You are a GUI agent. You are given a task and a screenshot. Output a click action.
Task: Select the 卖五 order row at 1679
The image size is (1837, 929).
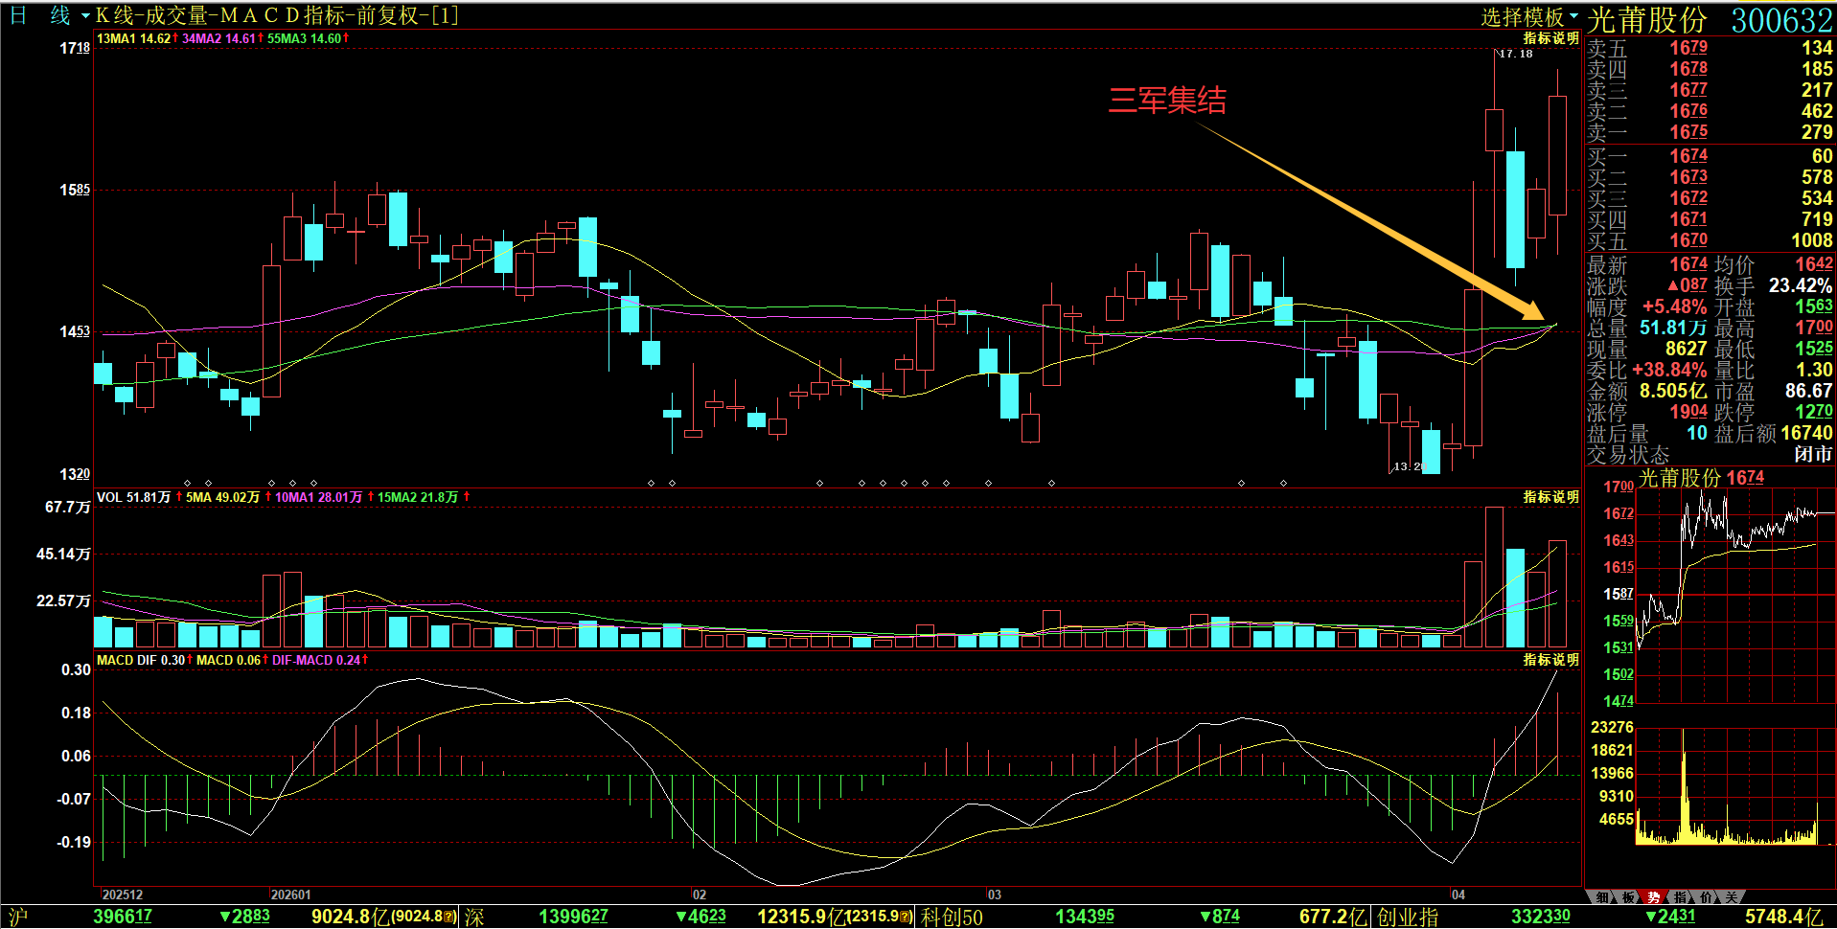(x=1710, y=48)
